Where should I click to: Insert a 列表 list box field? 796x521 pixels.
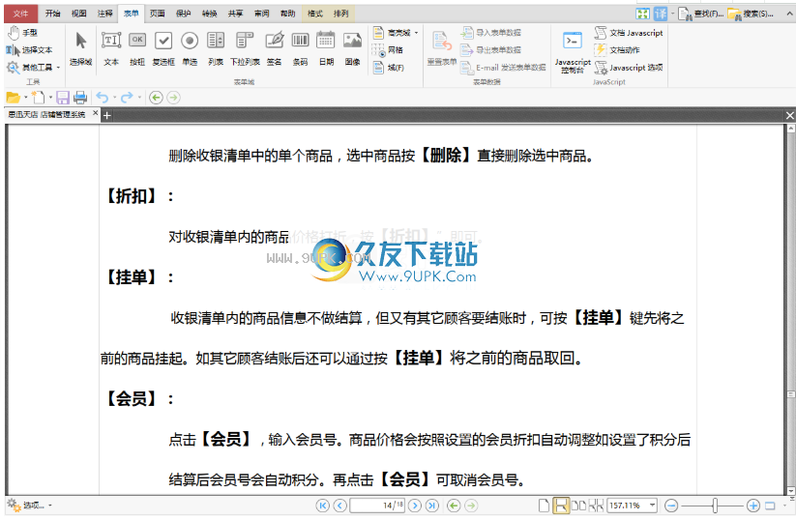216,49
